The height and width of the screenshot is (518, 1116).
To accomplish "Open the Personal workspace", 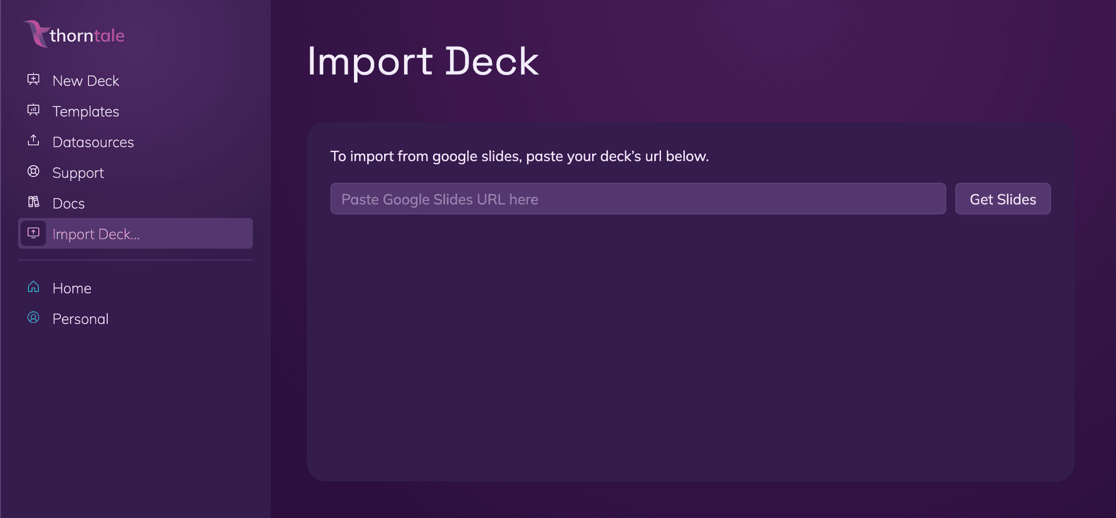I will 80,318.
